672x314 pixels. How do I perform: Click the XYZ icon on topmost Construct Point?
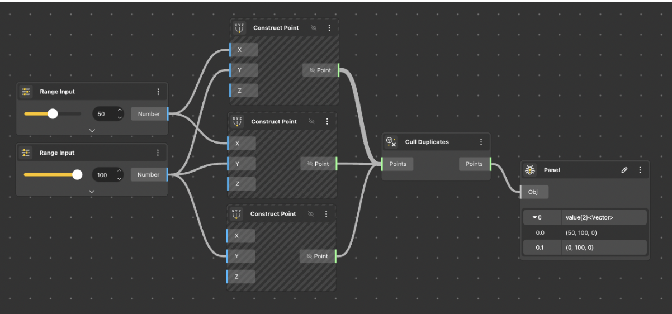[x=239, y=28]
